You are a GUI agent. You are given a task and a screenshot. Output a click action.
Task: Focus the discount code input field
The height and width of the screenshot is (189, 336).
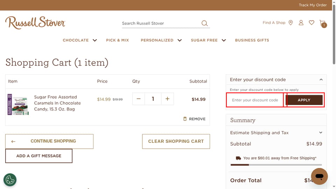pyautogui.click(x=255, y=100)
